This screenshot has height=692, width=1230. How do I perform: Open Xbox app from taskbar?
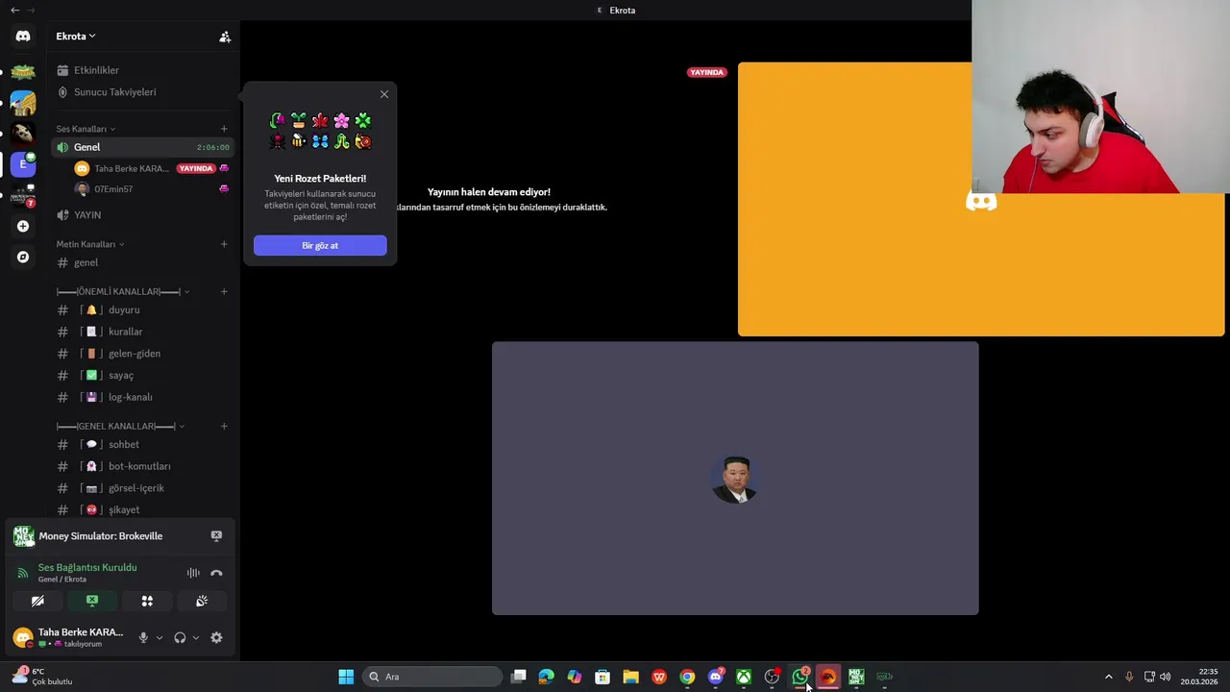(x=744, y=677)
